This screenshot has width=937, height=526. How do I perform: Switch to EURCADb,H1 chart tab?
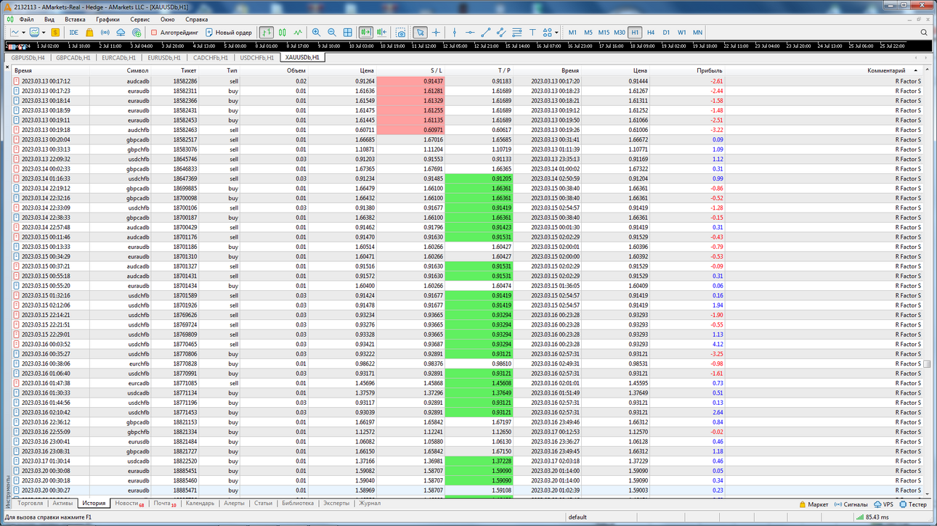pos(118,57)
